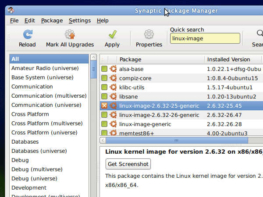This screenshot has height=197, width=263.
Task: Open the Help menu
Action: [103, 21]
